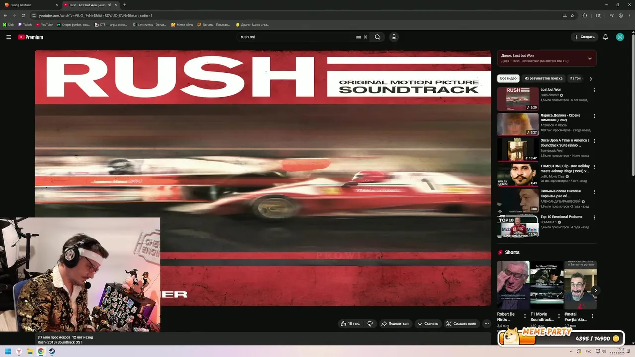Open Steam from the taskbar
The image size is (635, 357).
click(52, 352)
